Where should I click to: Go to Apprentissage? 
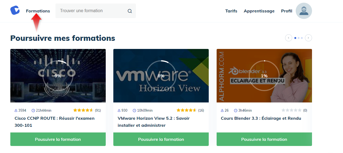pyautogui.click(x=259, y=11)
